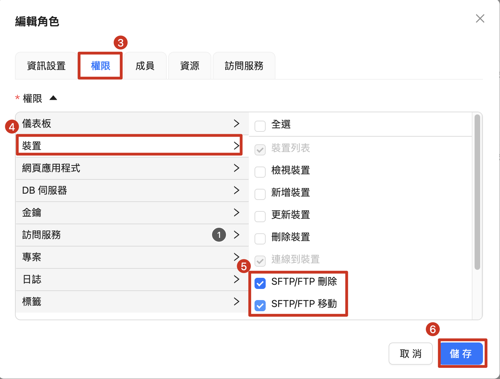Close the 編輯角色 dialog with the X icon
The height and width of the screenshot is (379, 500).
[480, 19]
